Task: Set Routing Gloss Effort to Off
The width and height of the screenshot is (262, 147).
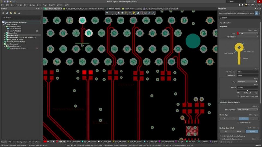Action: coord(226,131)
